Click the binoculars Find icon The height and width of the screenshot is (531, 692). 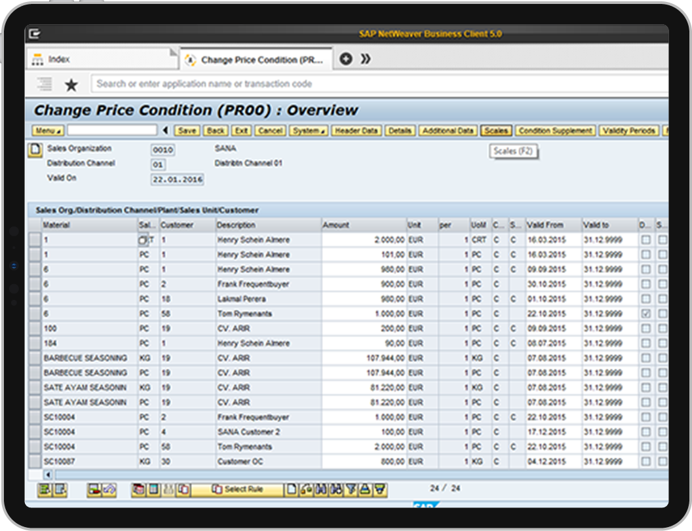[x=321, y=490]
